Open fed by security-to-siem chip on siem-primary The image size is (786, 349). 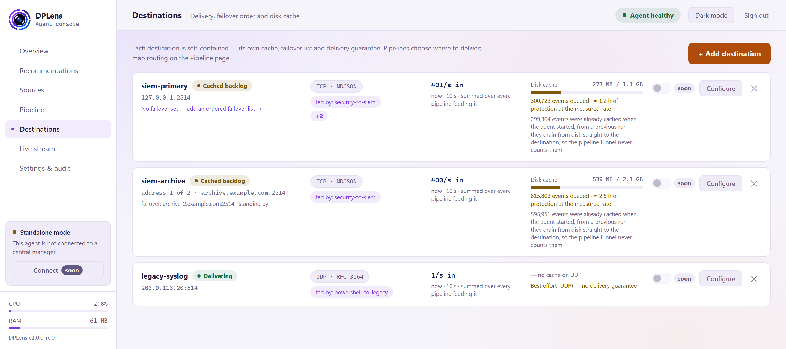(346, 102)
